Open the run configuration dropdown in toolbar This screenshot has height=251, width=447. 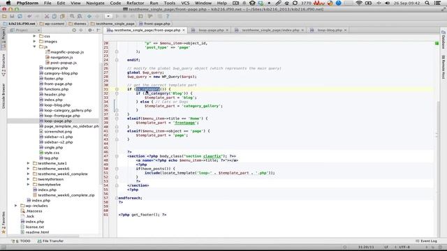pos(108,17)
